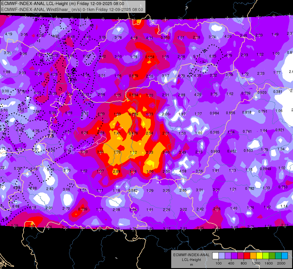This screenshot has width=293, height=269.
Task: Click the wind shear value 0.350
Action: [x=166, y=38]
